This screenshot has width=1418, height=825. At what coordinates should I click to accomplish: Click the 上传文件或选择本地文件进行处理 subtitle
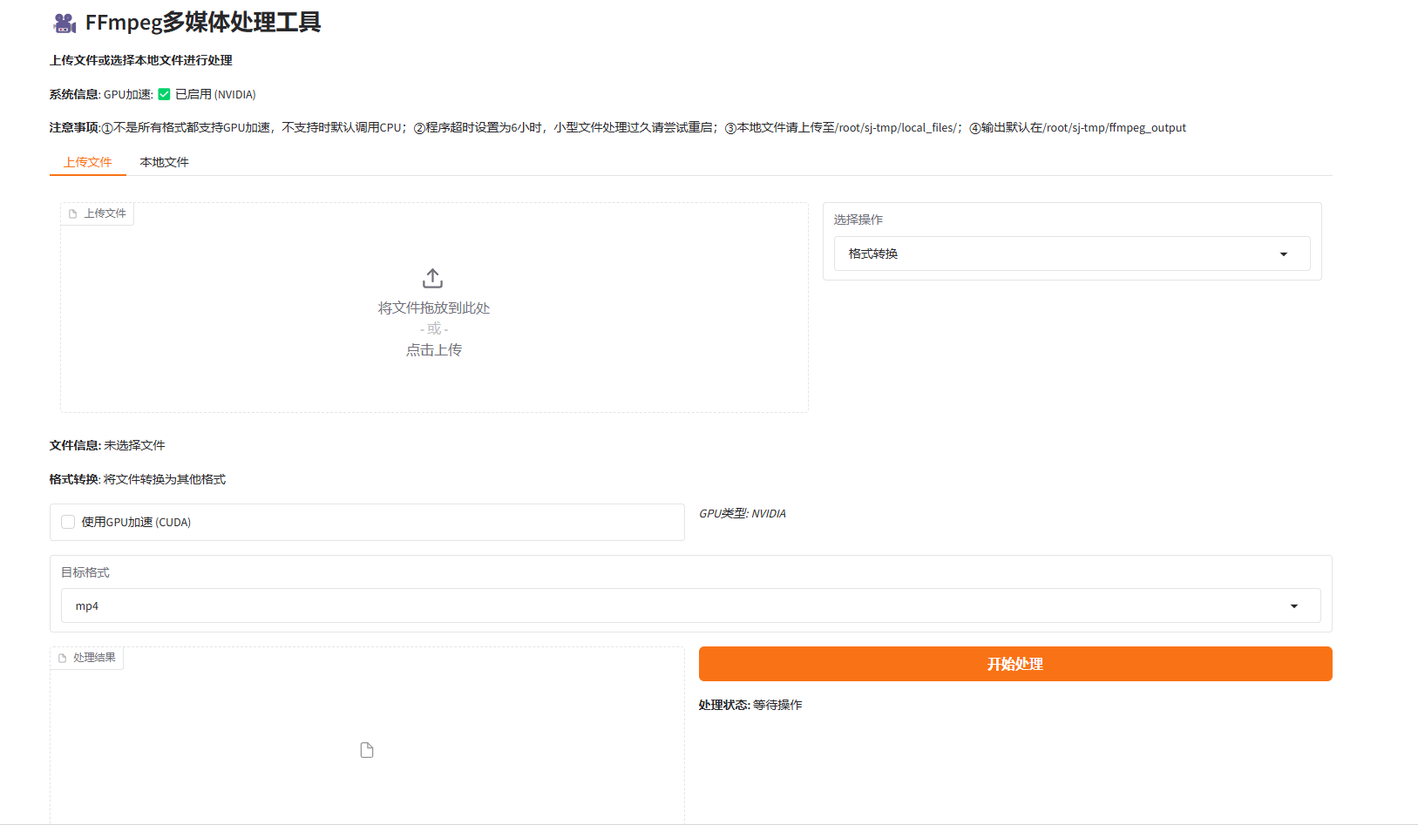141,60
